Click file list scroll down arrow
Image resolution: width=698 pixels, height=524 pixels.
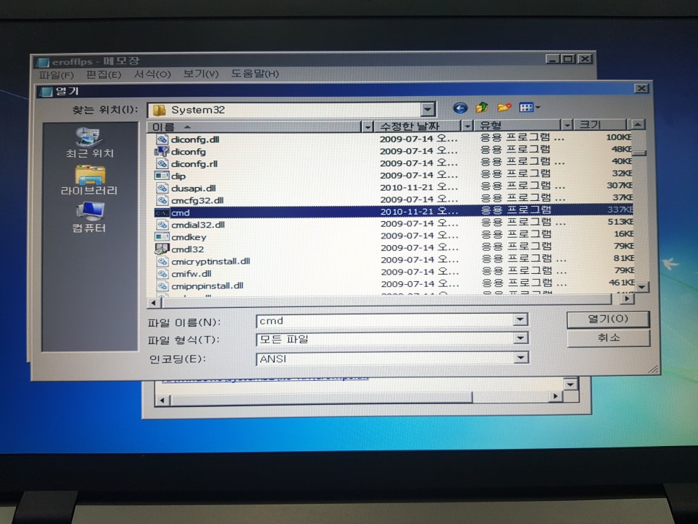(x=642, y=287)
